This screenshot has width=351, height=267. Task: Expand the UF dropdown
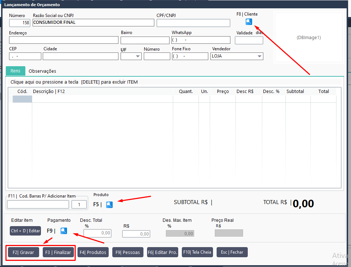[x=131, y=56]
